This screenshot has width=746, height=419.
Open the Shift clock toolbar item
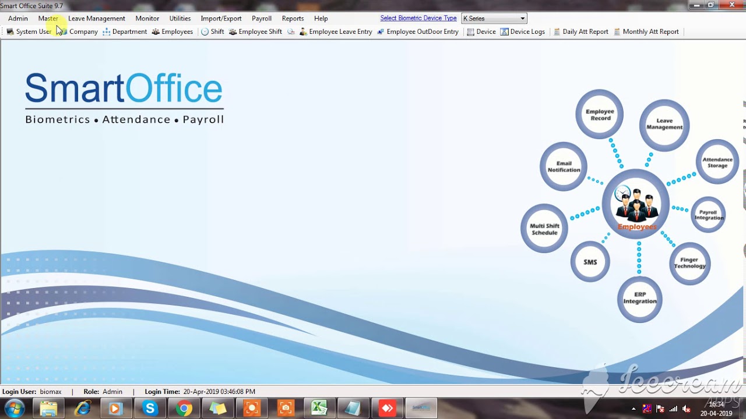click(x=212, y=31)
